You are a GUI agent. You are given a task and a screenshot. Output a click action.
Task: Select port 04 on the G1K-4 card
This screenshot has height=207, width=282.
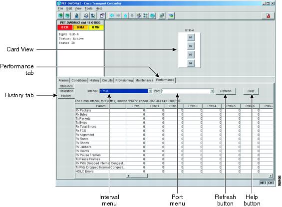191,63
